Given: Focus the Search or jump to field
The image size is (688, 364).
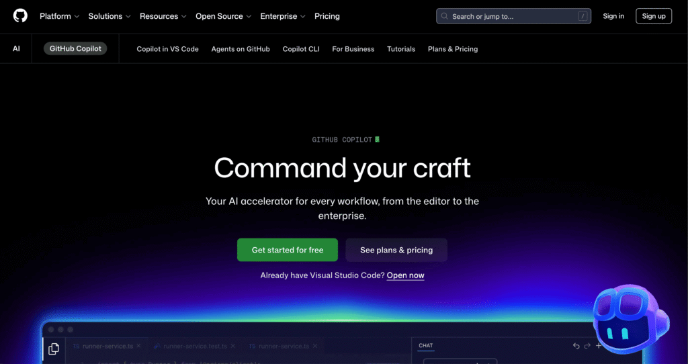Looking at the screenshot, I should click(513, 16).
